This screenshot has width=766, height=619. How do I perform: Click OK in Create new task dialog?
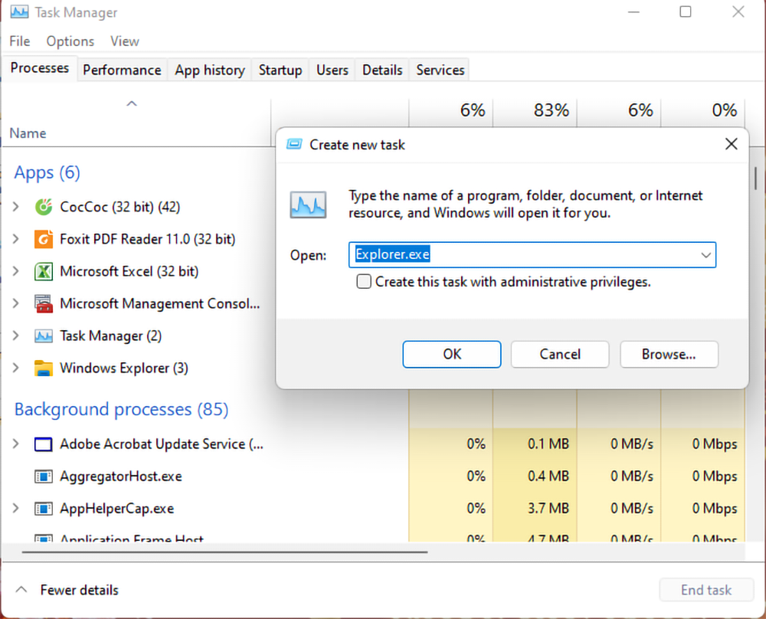pyautogui.click(x=452, y=354)
